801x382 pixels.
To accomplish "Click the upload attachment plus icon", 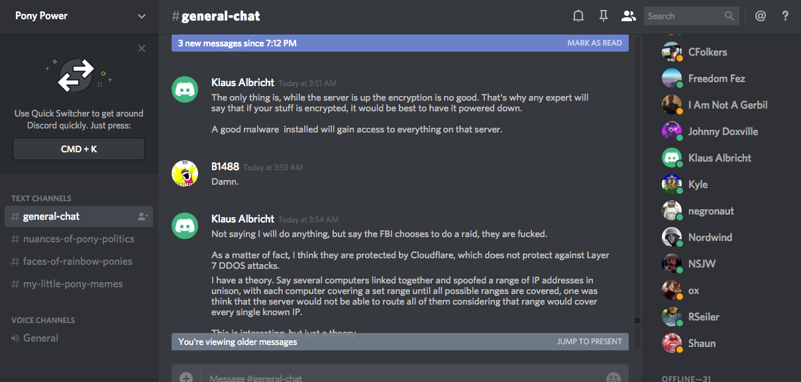I will [x=186, y=377].
